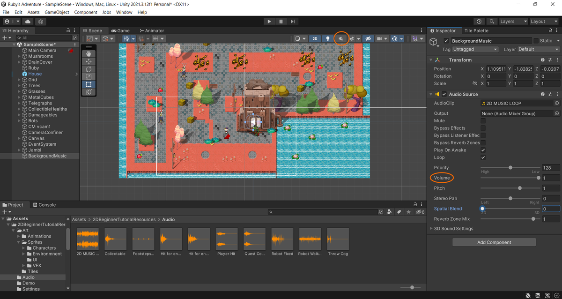Collapse the Transform component
Viewport: 562px width, 299px height.
431,60
